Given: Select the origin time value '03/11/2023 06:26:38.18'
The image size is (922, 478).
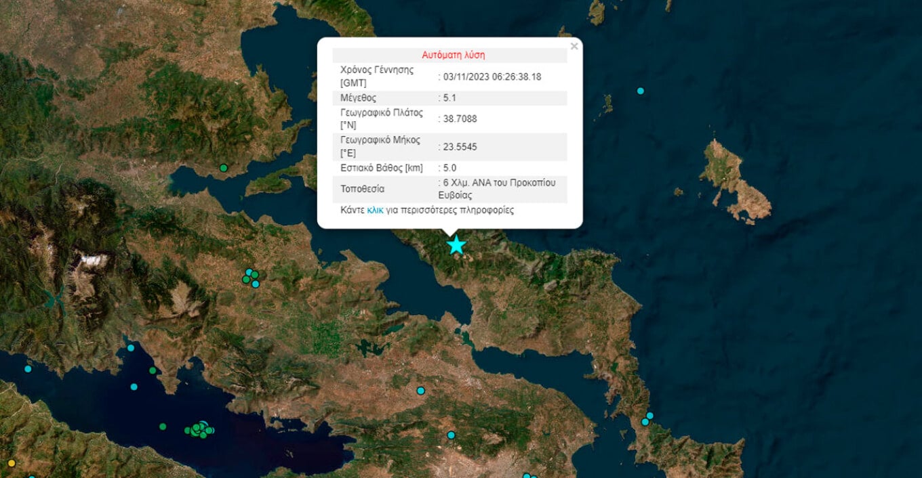Looking at the screenshot, I should click(x=492, y=77).
